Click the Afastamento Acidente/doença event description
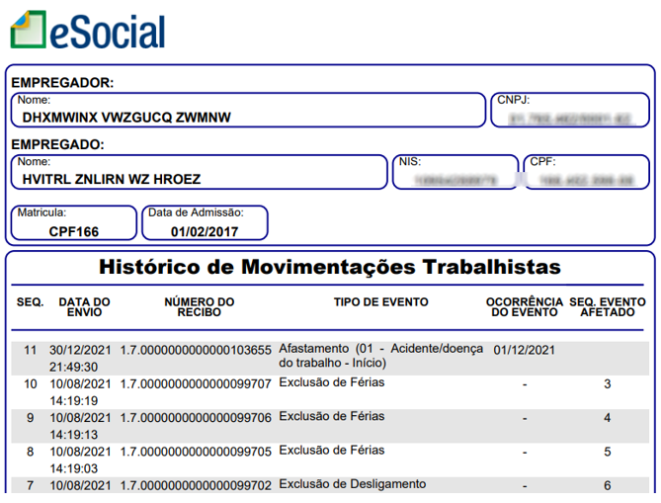 (381, 356)
